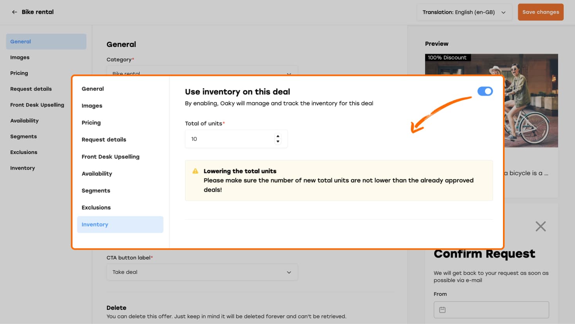Close the Confirm Request panel with X

tap(541, 226)
